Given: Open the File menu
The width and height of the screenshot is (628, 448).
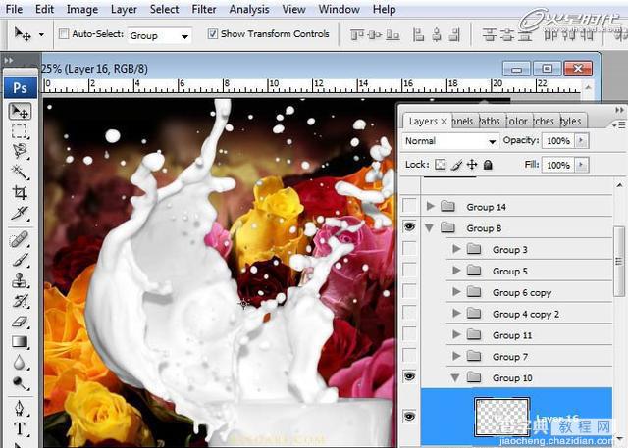Looking at the screenshot, I should coord(14,9).
